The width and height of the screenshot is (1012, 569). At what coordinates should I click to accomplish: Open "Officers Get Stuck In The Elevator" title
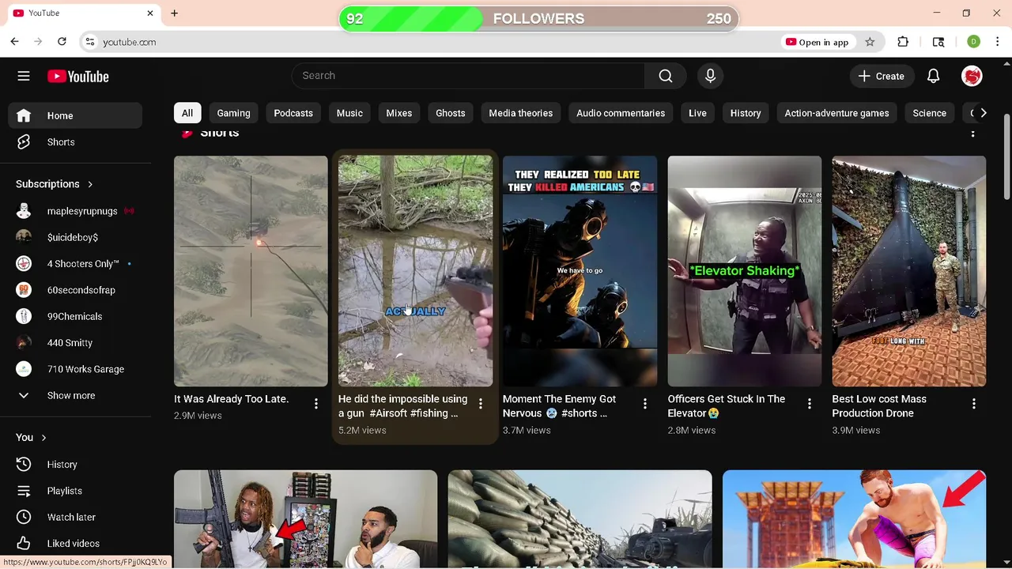click(726, 406)
